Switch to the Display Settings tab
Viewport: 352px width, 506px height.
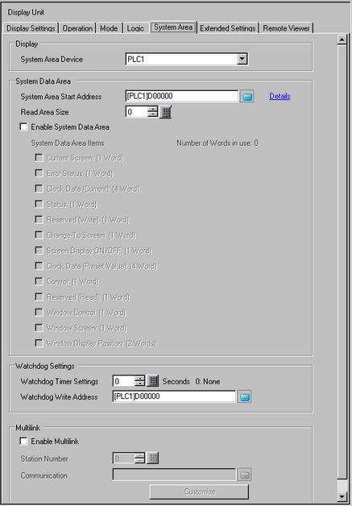tap(31, 28)
